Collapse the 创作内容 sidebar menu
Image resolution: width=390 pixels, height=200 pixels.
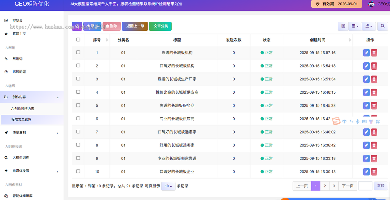(x=32, y=97)
